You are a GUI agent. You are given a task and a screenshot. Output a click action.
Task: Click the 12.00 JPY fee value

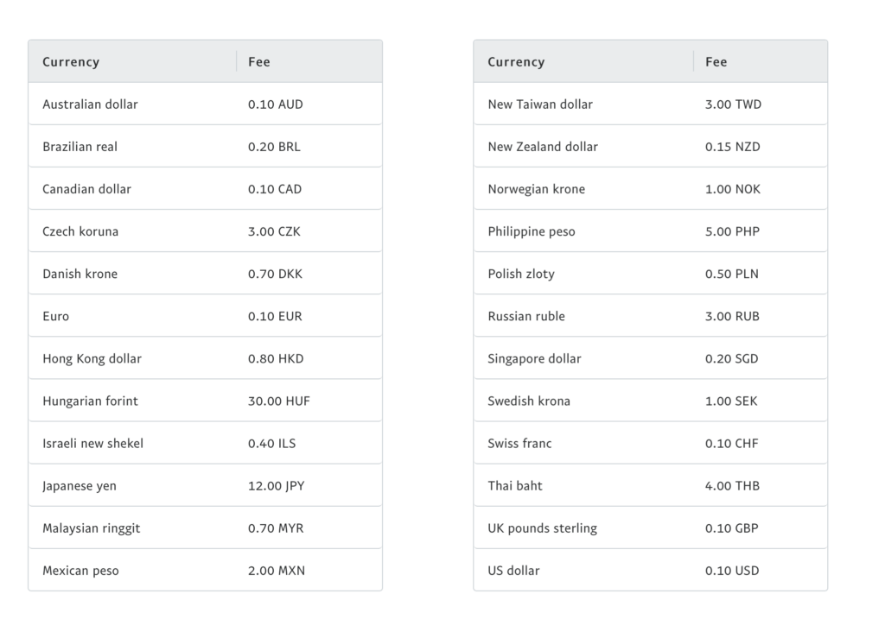(277, 486)
